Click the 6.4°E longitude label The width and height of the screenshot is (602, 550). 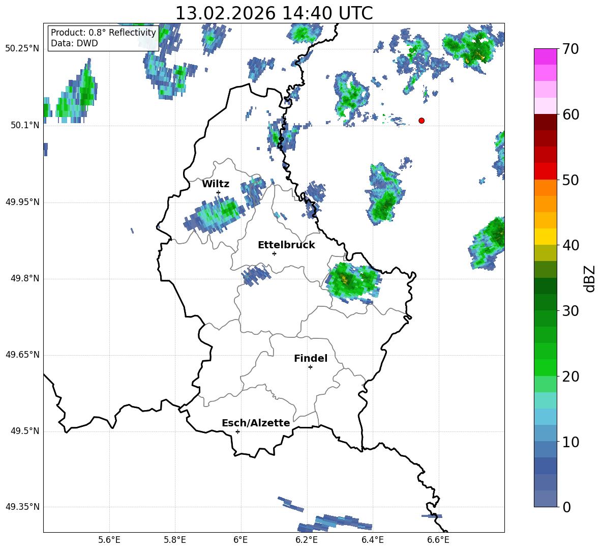click(372, 540)
